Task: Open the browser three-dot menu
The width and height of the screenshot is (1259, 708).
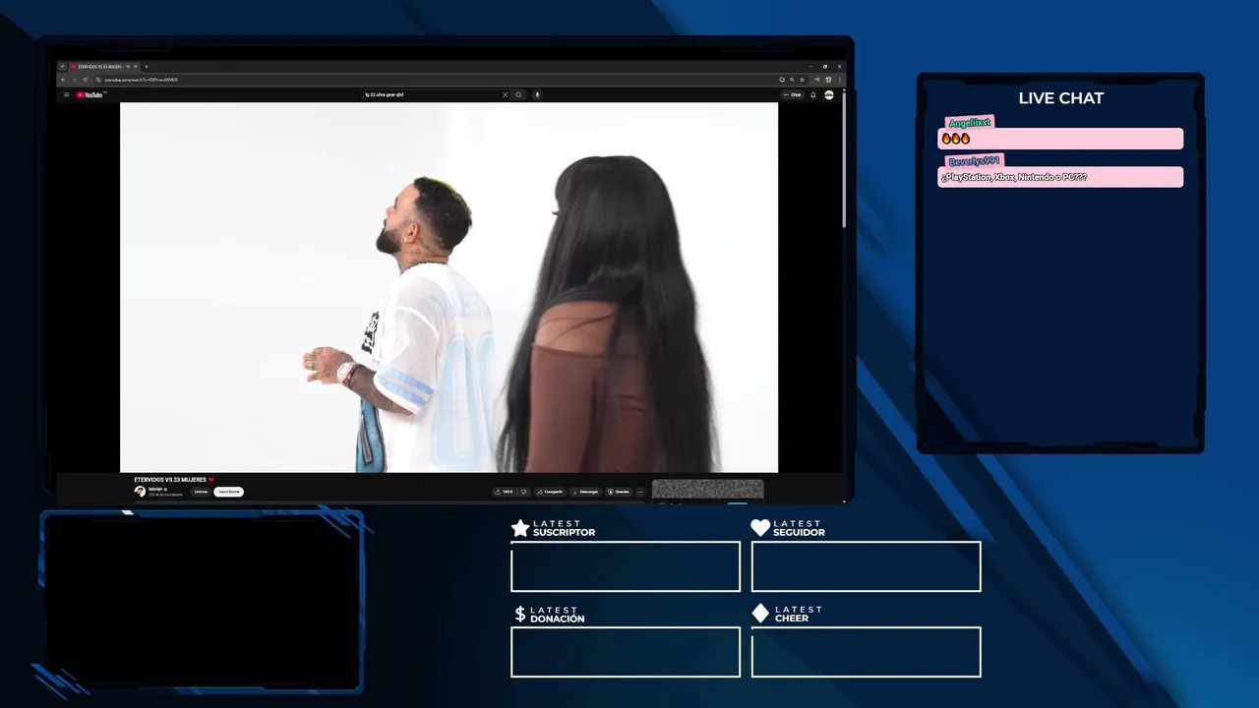Action: click(839, 80)
